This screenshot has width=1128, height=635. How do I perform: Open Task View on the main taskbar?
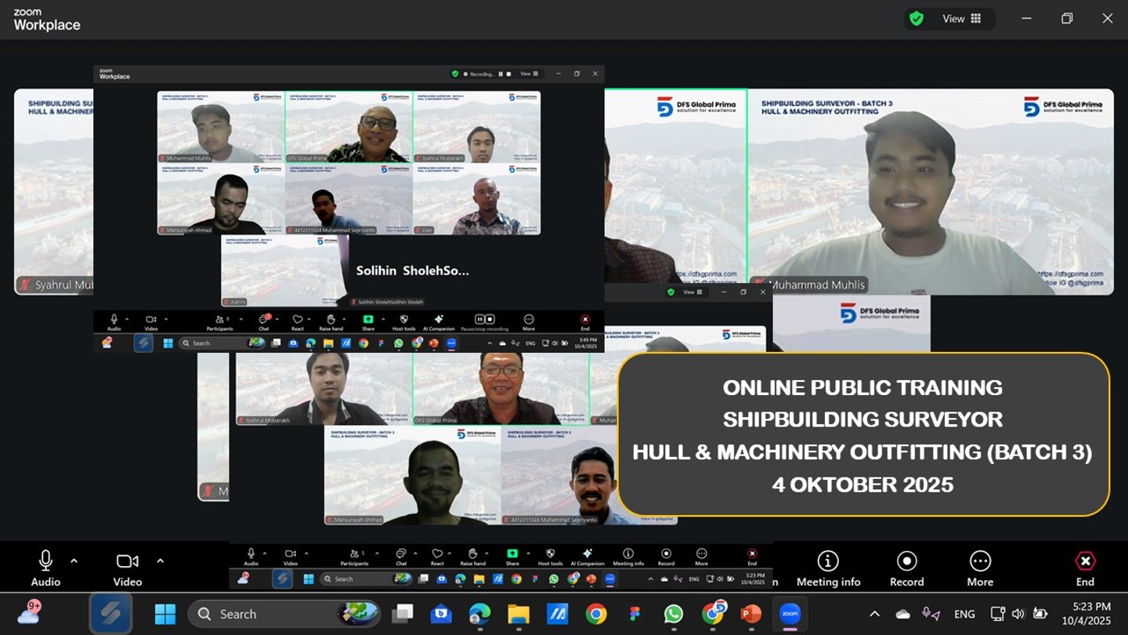[403, 614]
